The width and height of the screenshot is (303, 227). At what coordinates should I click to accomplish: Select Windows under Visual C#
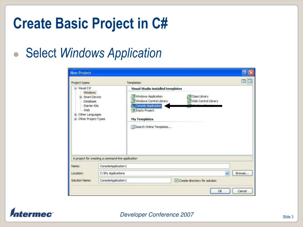point(89,93)
